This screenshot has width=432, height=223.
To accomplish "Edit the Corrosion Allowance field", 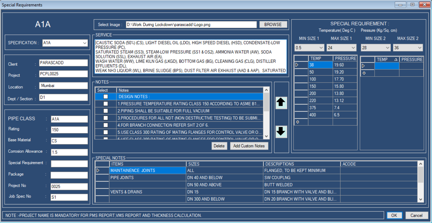I will tap(69, 152).
